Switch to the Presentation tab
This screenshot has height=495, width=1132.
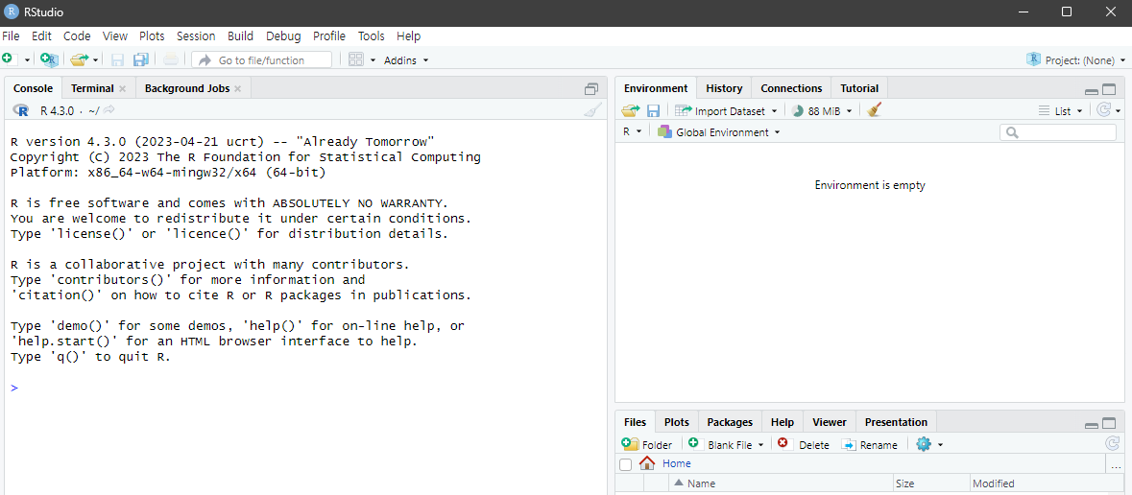[896, 422]
